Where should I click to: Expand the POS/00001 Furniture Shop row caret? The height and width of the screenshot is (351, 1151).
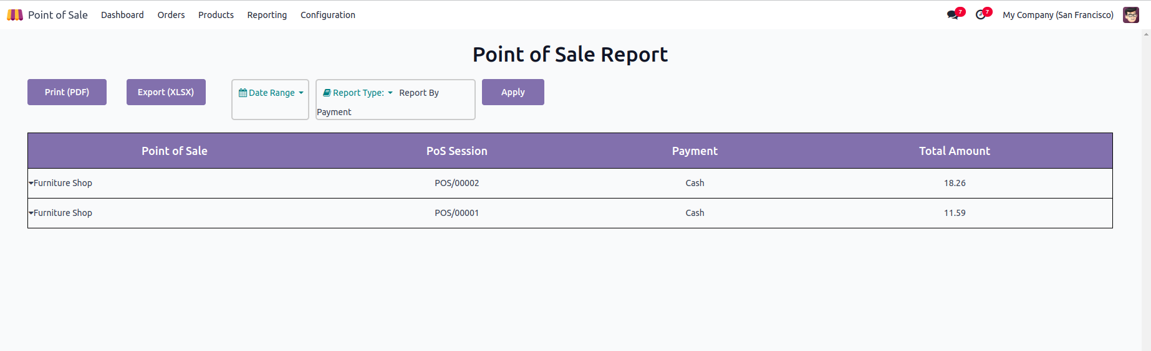31,213
